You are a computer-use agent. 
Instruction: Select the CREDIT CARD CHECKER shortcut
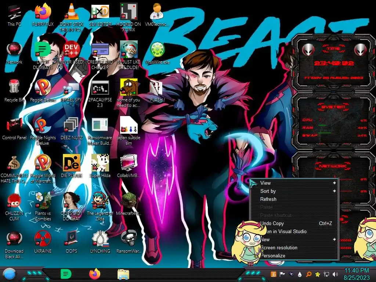pyautogui.click(x=100, y=56)
